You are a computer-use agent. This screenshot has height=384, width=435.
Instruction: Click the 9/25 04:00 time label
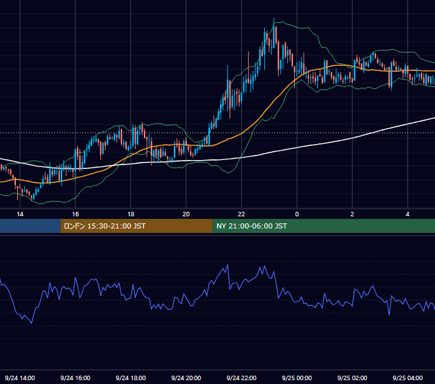[407, 378]
